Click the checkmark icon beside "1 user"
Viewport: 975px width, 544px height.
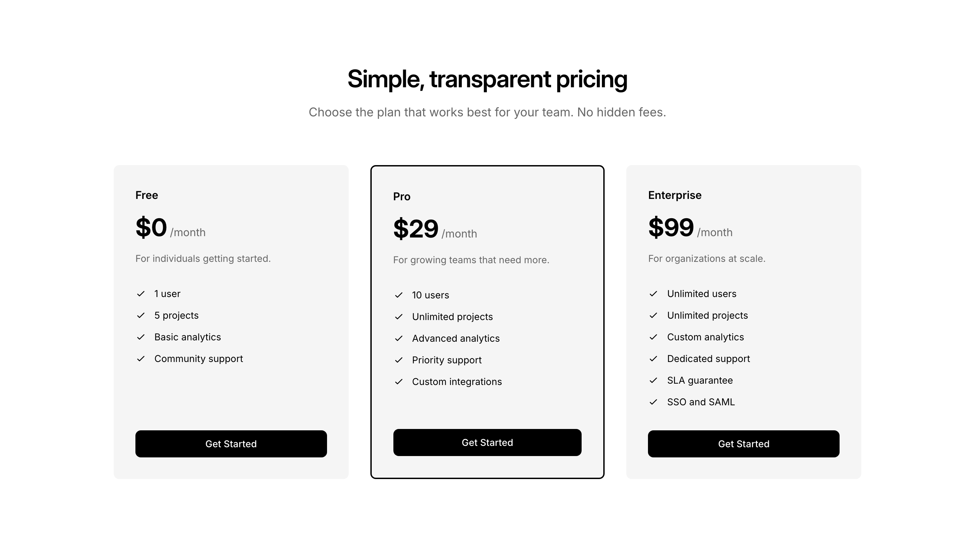click(x=141, y=294)
